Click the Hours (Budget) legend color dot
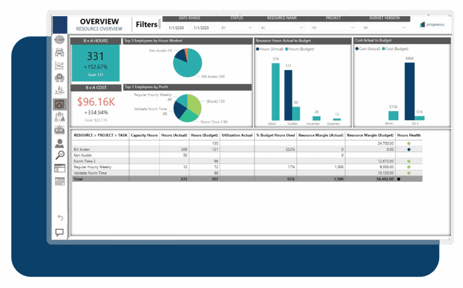 (x=286, y=49)
